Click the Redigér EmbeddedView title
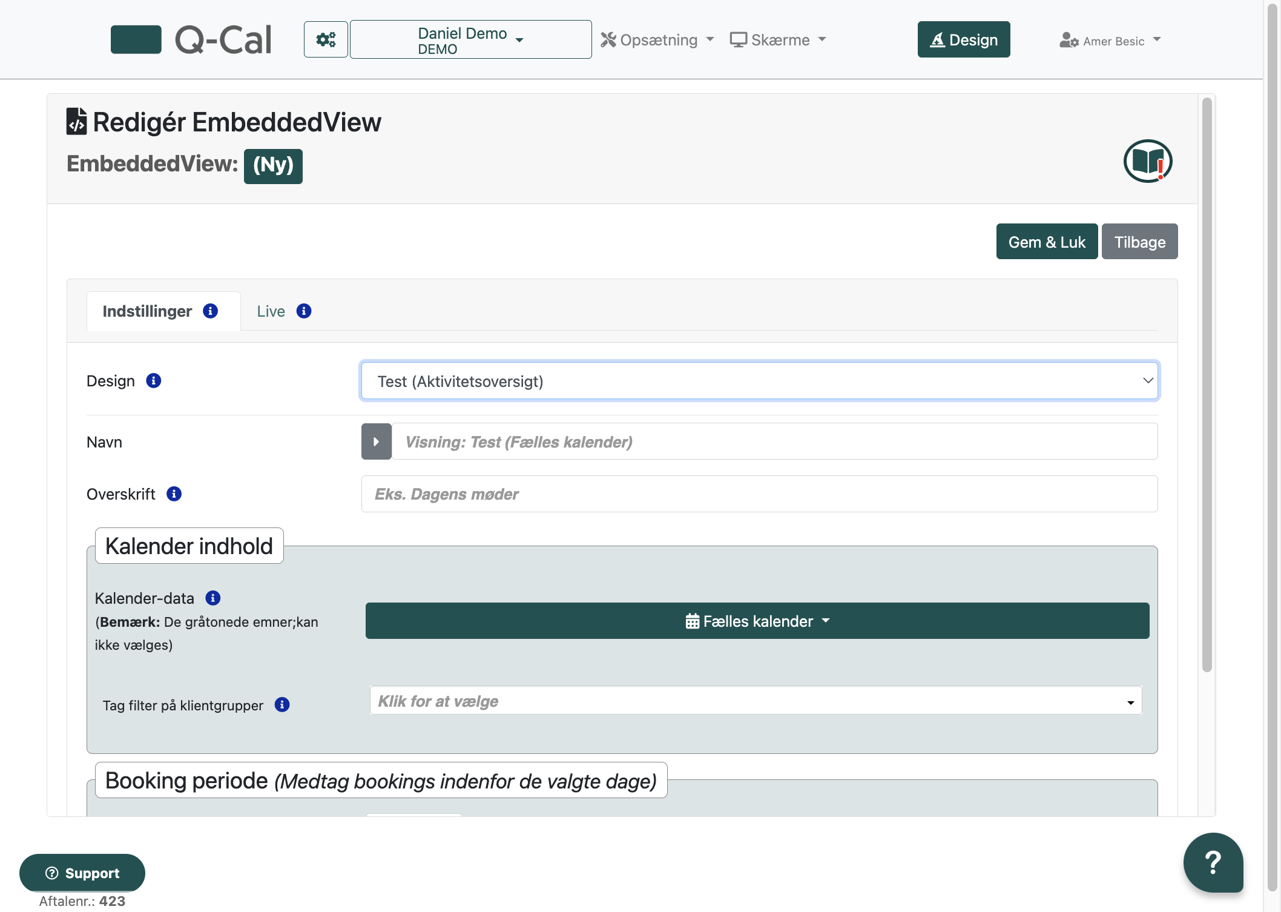 [x=237, y=122]
